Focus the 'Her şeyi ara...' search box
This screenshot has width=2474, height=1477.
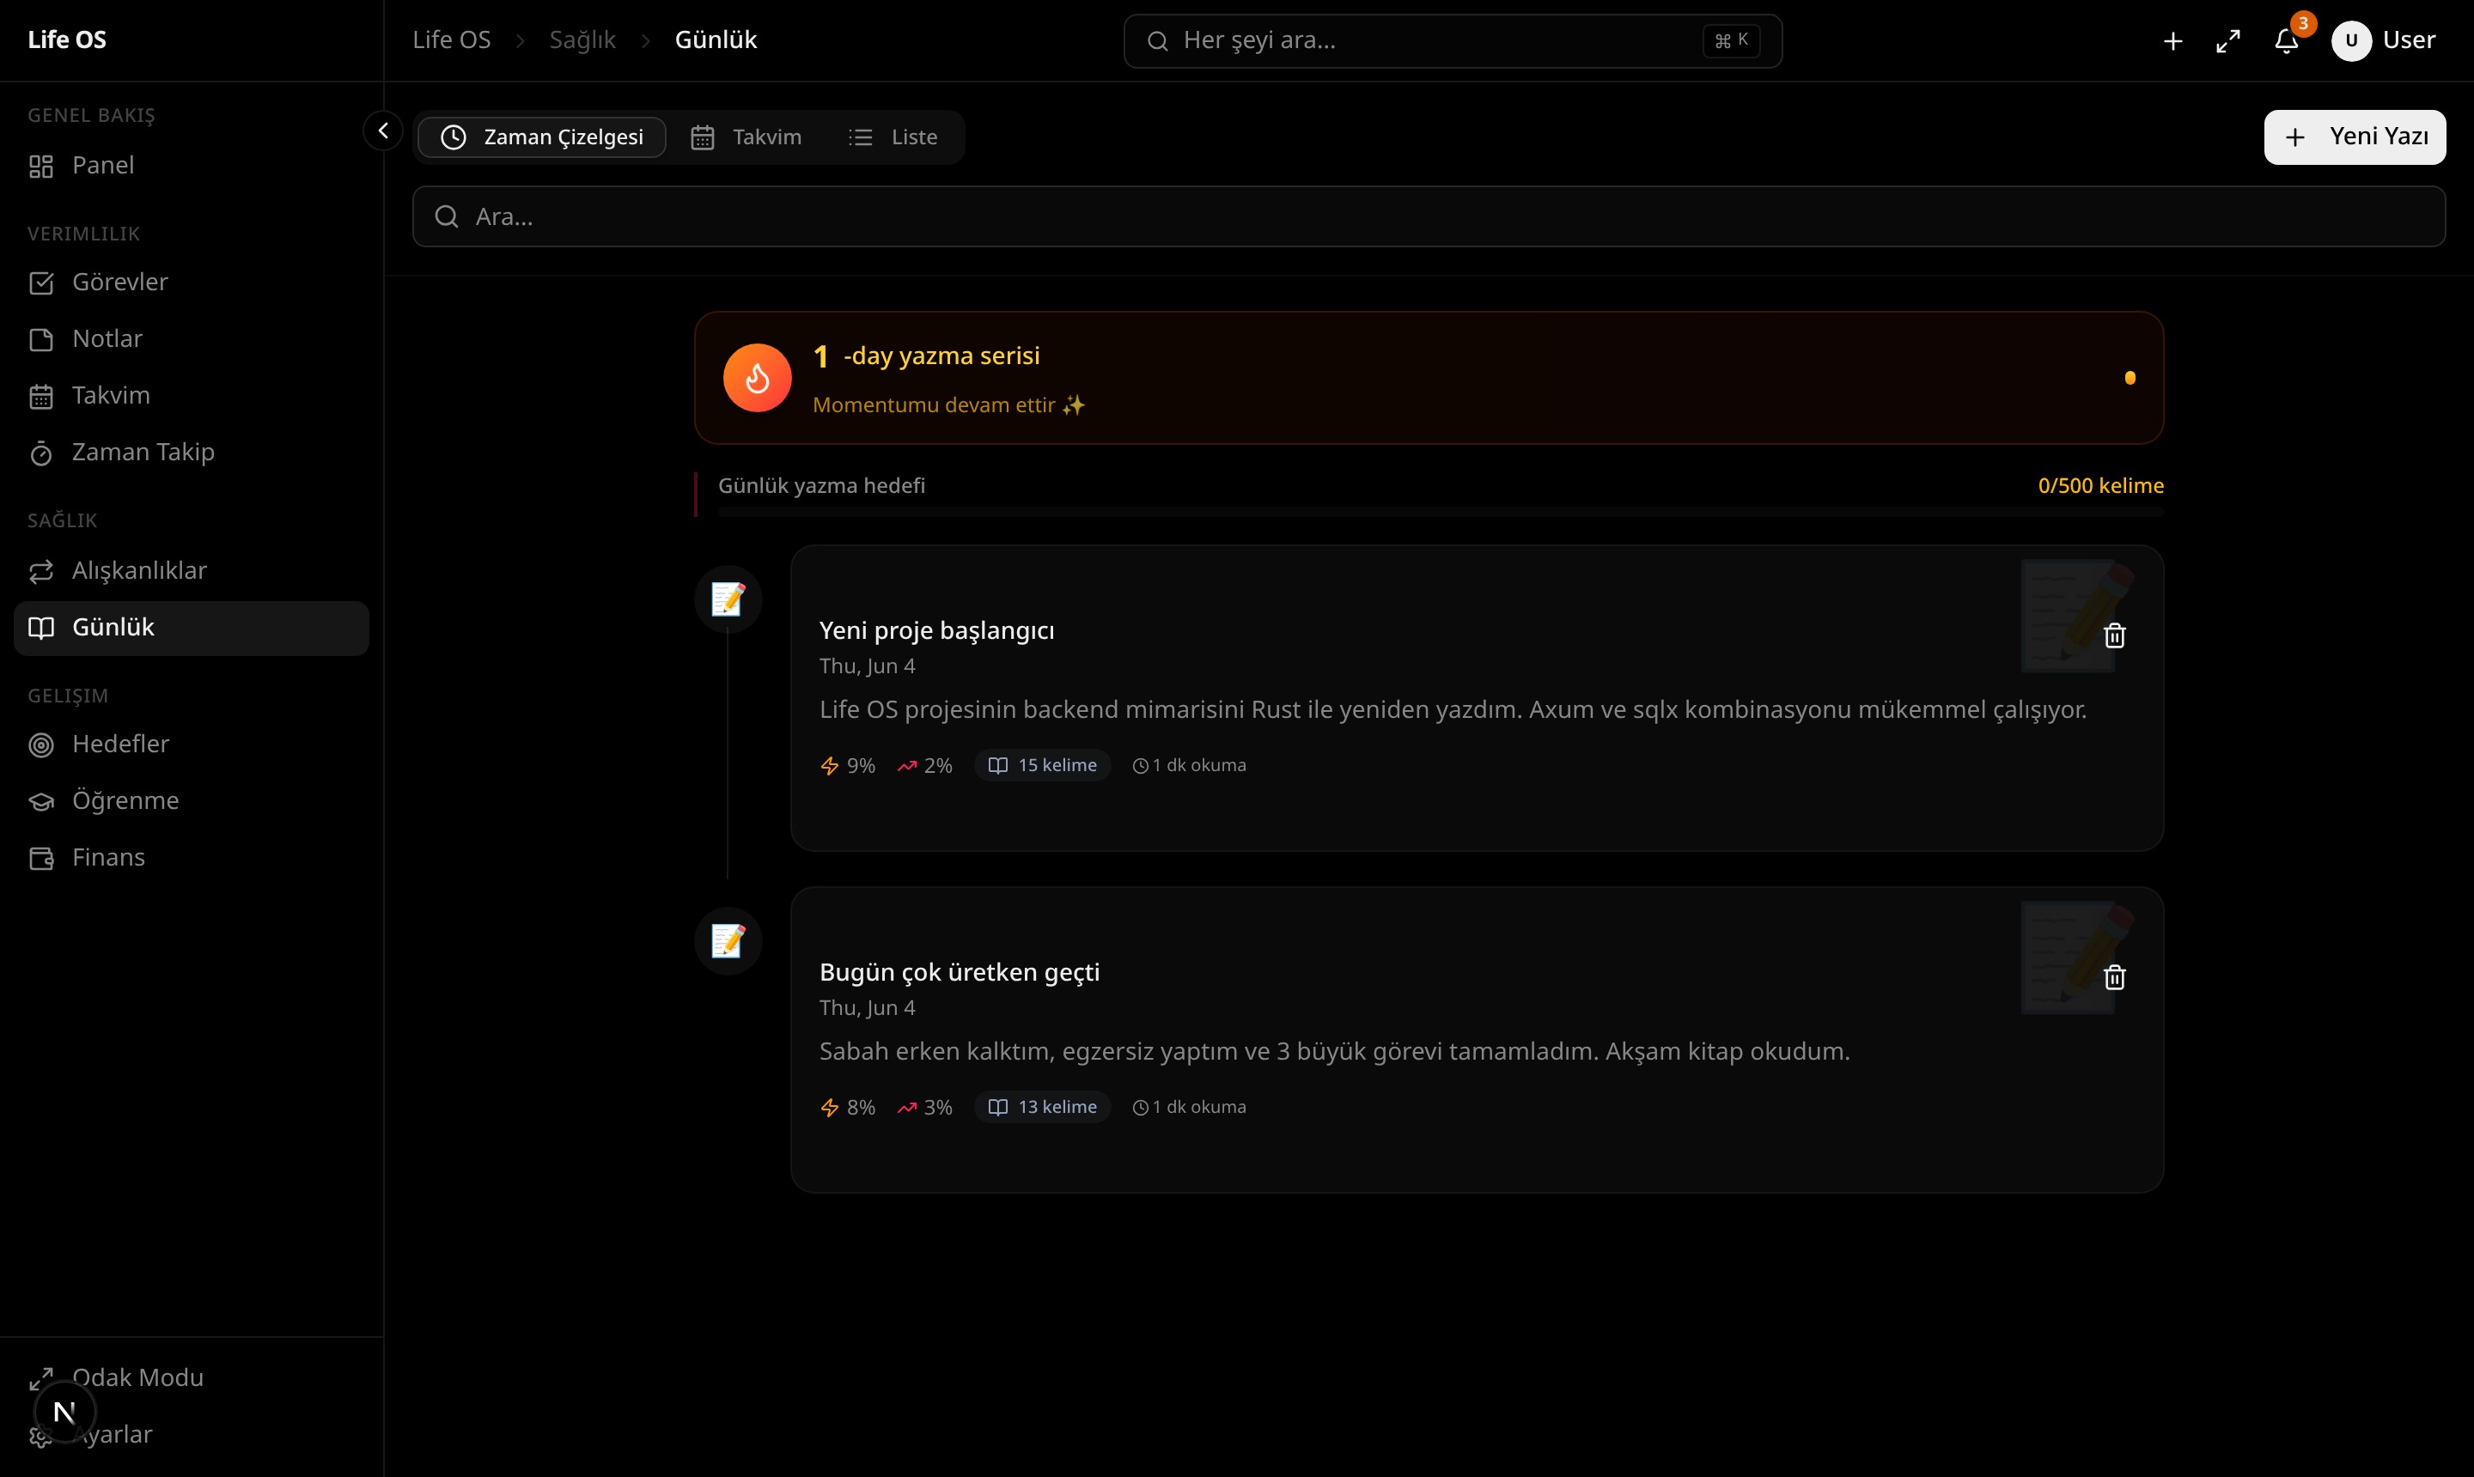point(1453,41)
